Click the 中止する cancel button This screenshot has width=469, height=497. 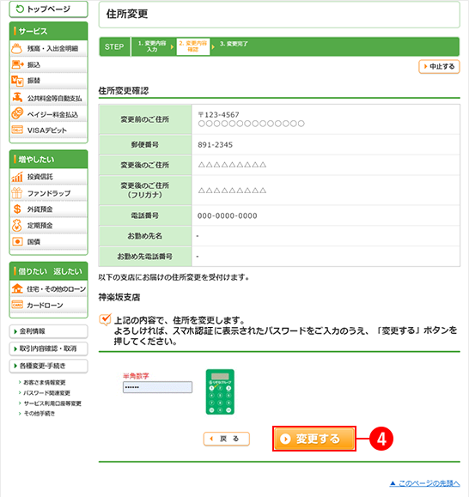click(x=439, y=67)
